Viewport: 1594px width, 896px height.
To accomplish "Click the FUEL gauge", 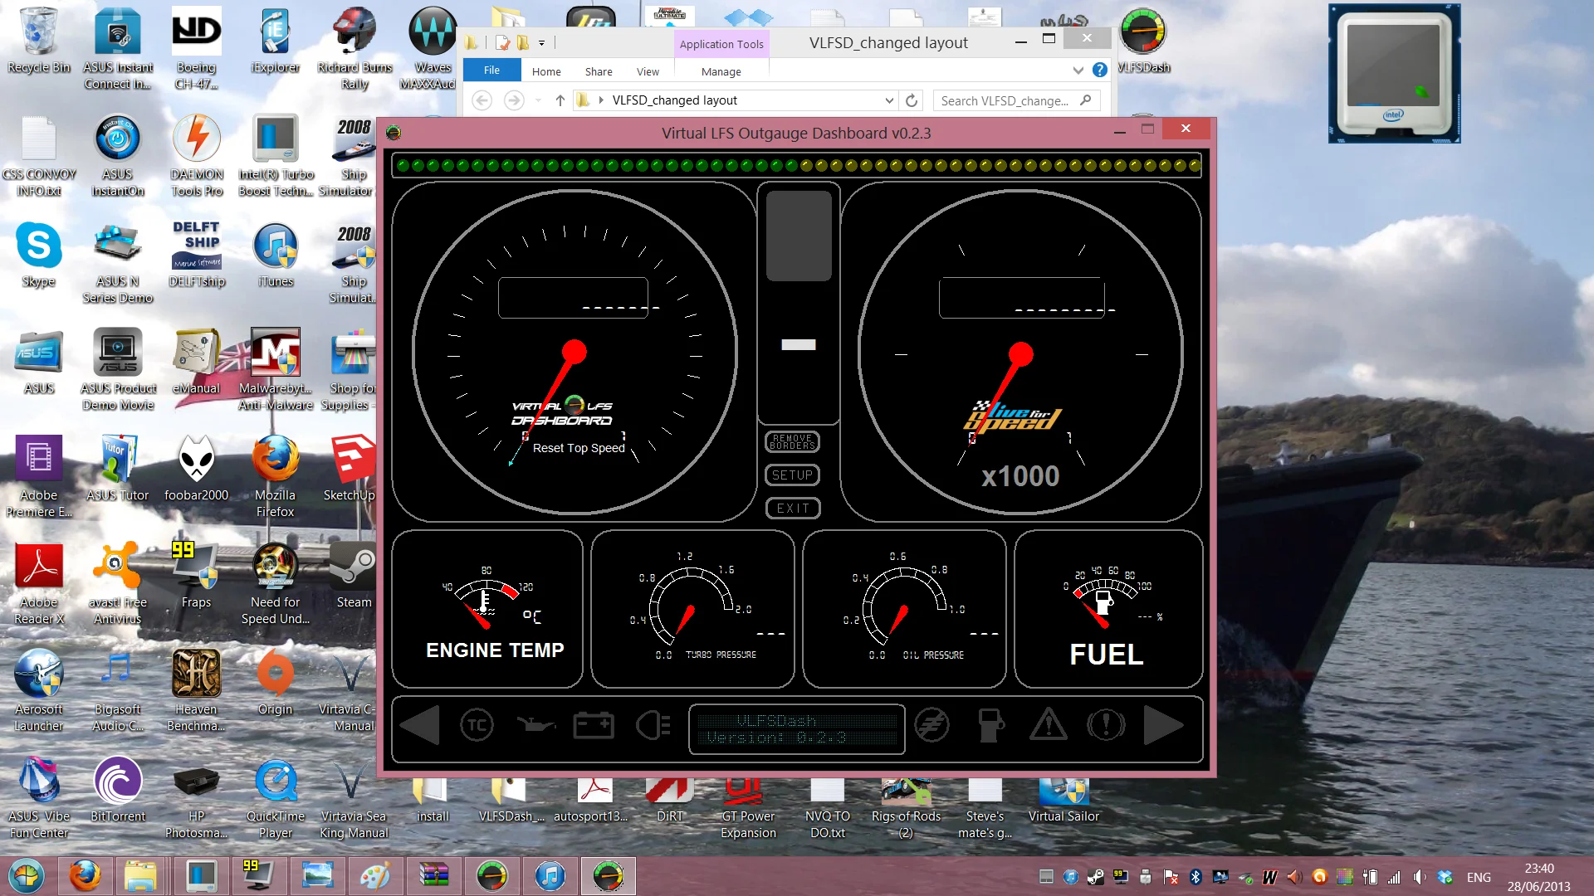I will click(x=1108, y=609).
